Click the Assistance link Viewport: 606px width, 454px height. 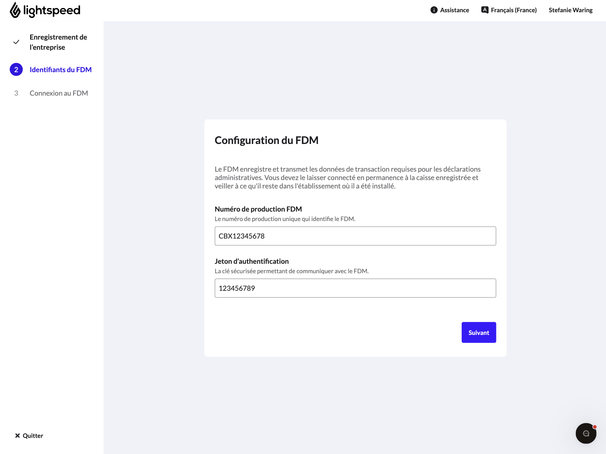(x=454, y=10)
